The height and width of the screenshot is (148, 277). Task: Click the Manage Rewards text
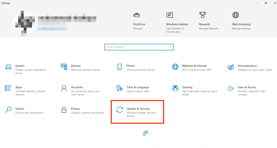pos(209,29)
